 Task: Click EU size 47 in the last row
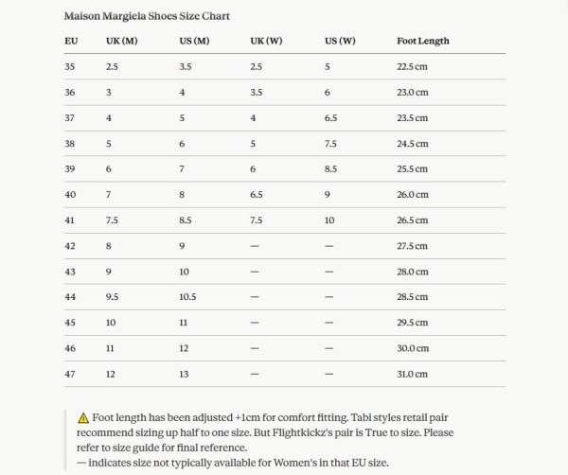(x=70, y=374)
